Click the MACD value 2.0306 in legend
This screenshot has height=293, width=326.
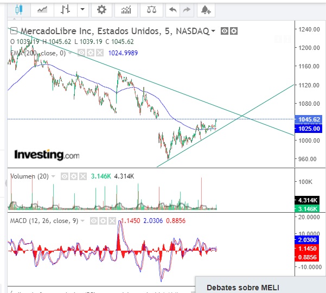click(153, 221)
